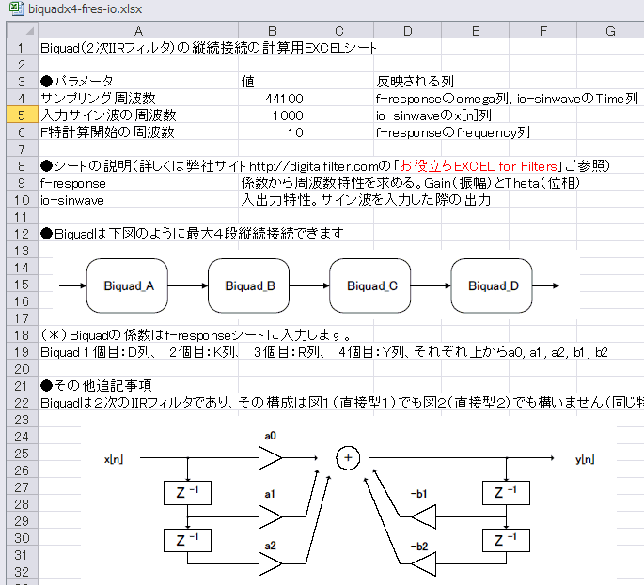Click the -b2 gain triangle in diagram
Screen dimensions: 644x585
tap(424, 563)
